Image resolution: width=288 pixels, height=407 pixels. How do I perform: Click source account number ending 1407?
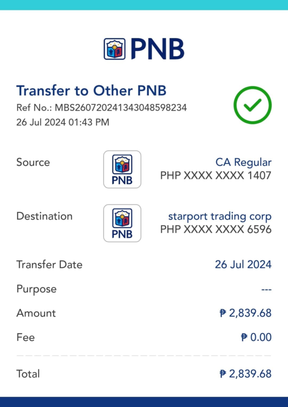pyautogui.click(x=215, y=176)
